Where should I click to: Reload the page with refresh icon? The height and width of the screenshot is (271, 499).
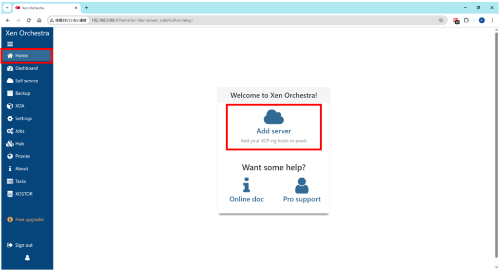click(29, 20)
